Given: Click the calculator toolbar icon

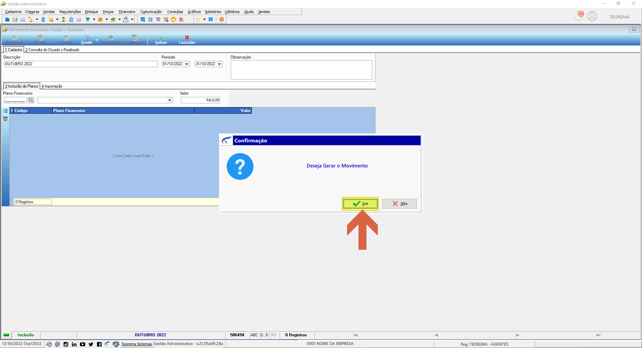Looking at the screenshot, I should (x=150, y=19).
